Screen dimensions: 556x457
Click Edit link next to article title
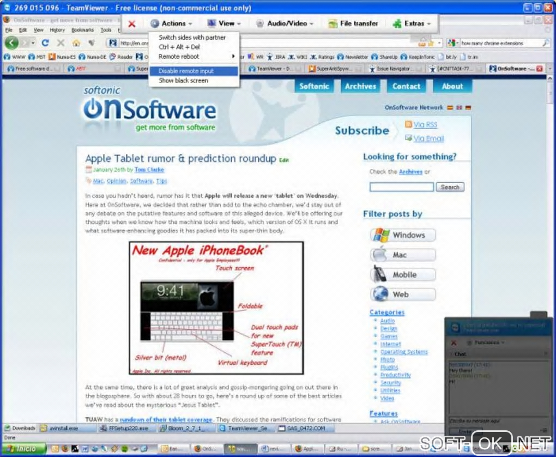click(283, 160)
